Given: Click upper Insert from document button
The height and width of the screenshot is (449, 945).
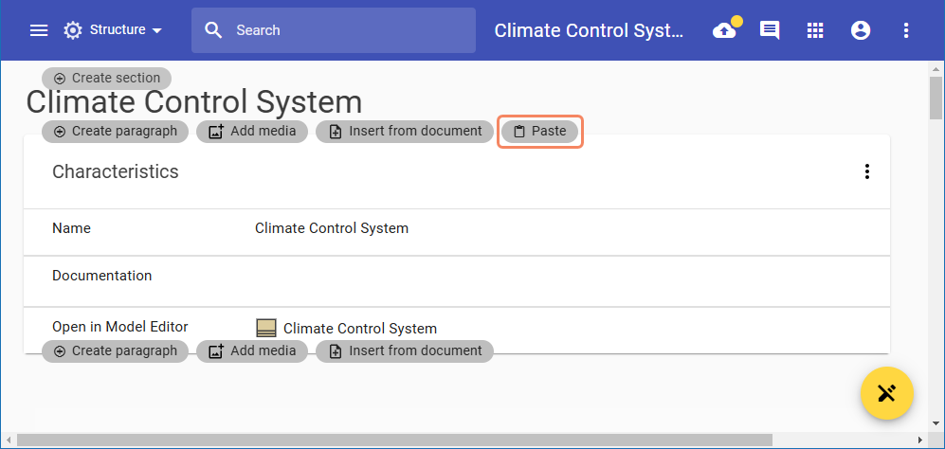Looking at the screenshot, I should 405,132.
